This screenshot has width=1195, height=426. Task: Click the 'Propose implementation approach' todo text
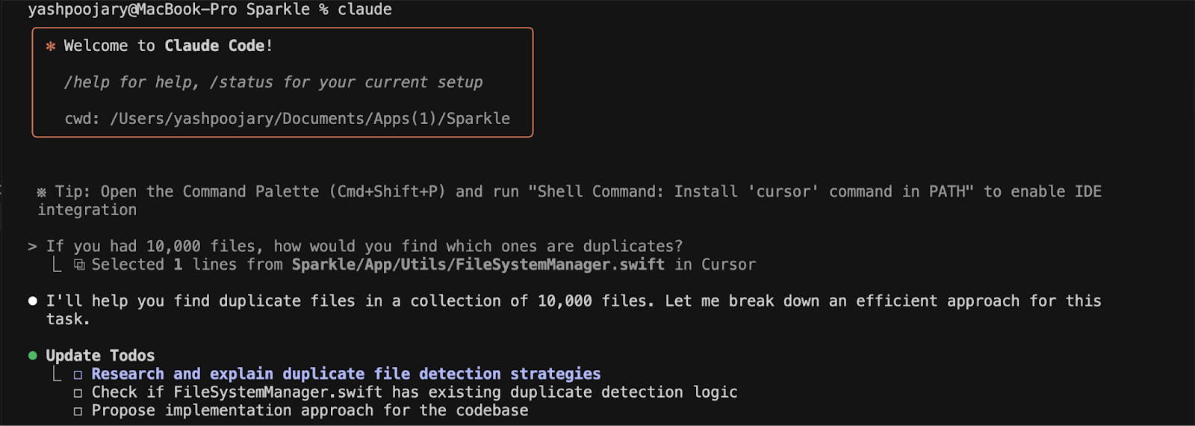[x=310, y=410]
